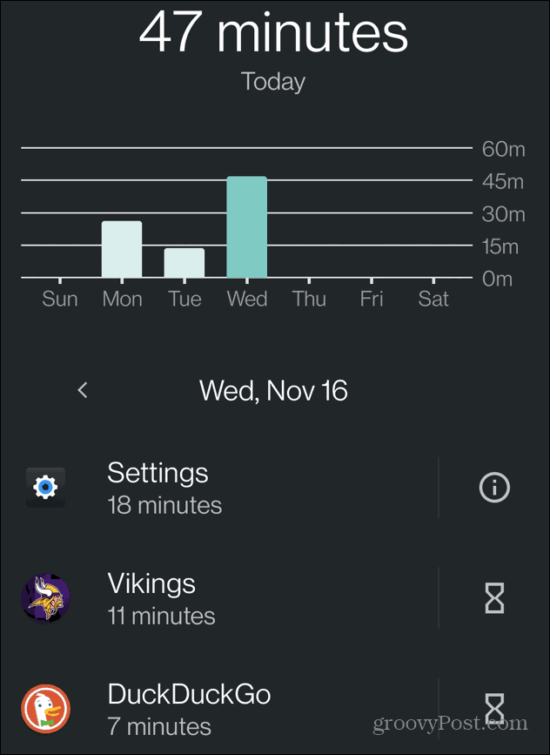Tap the Wed, Nov 16 date label
The height and width of the screenshot is (755, 550).
[x=272, y=390]
